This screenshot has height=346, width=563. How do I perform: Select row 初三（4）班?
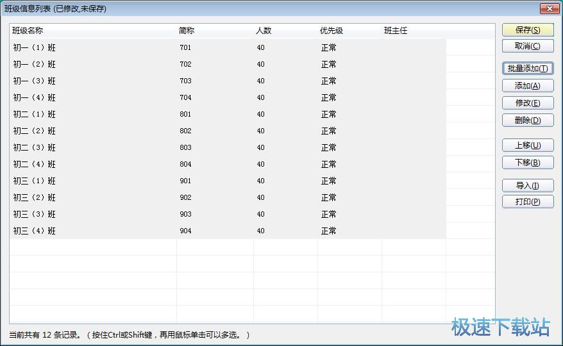[228, 231]
